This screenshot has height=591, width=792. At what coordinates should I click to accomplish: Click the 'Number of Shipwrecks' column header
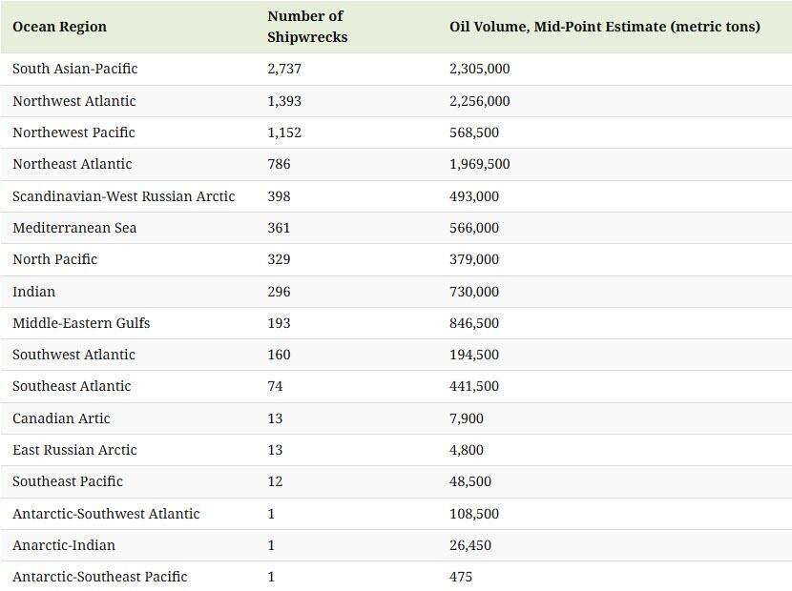pos(306,27)
